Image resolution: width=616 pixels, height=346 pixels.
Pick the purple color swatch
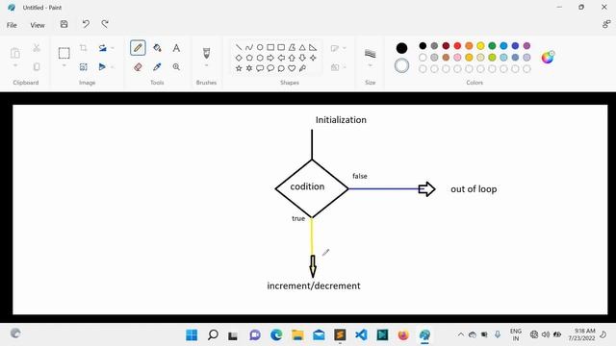pyautogui.click(x=526, y=46)
